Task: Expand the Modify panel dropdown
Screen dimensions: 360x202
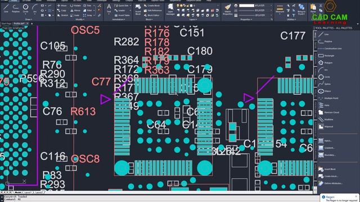Action: 80,20
